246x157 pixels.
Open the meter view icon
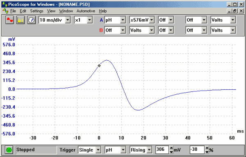click(32, 20)
